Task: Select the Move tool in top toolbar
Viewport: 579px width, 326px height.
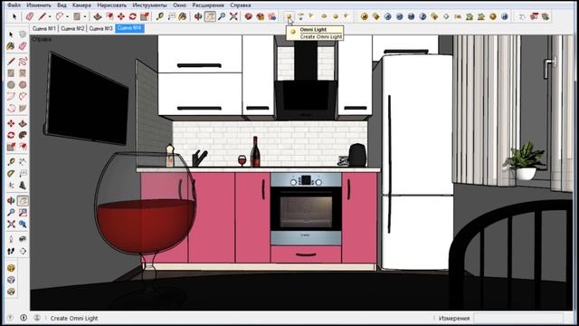Action: click(121, 16)
